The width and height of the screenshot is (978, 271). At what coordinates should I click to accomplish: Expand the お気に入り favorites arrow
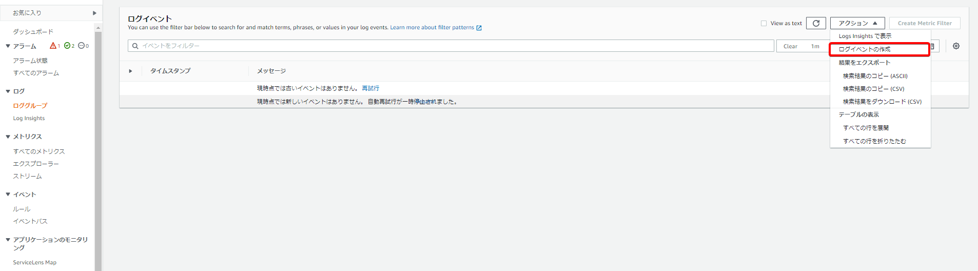coord(94,13)
